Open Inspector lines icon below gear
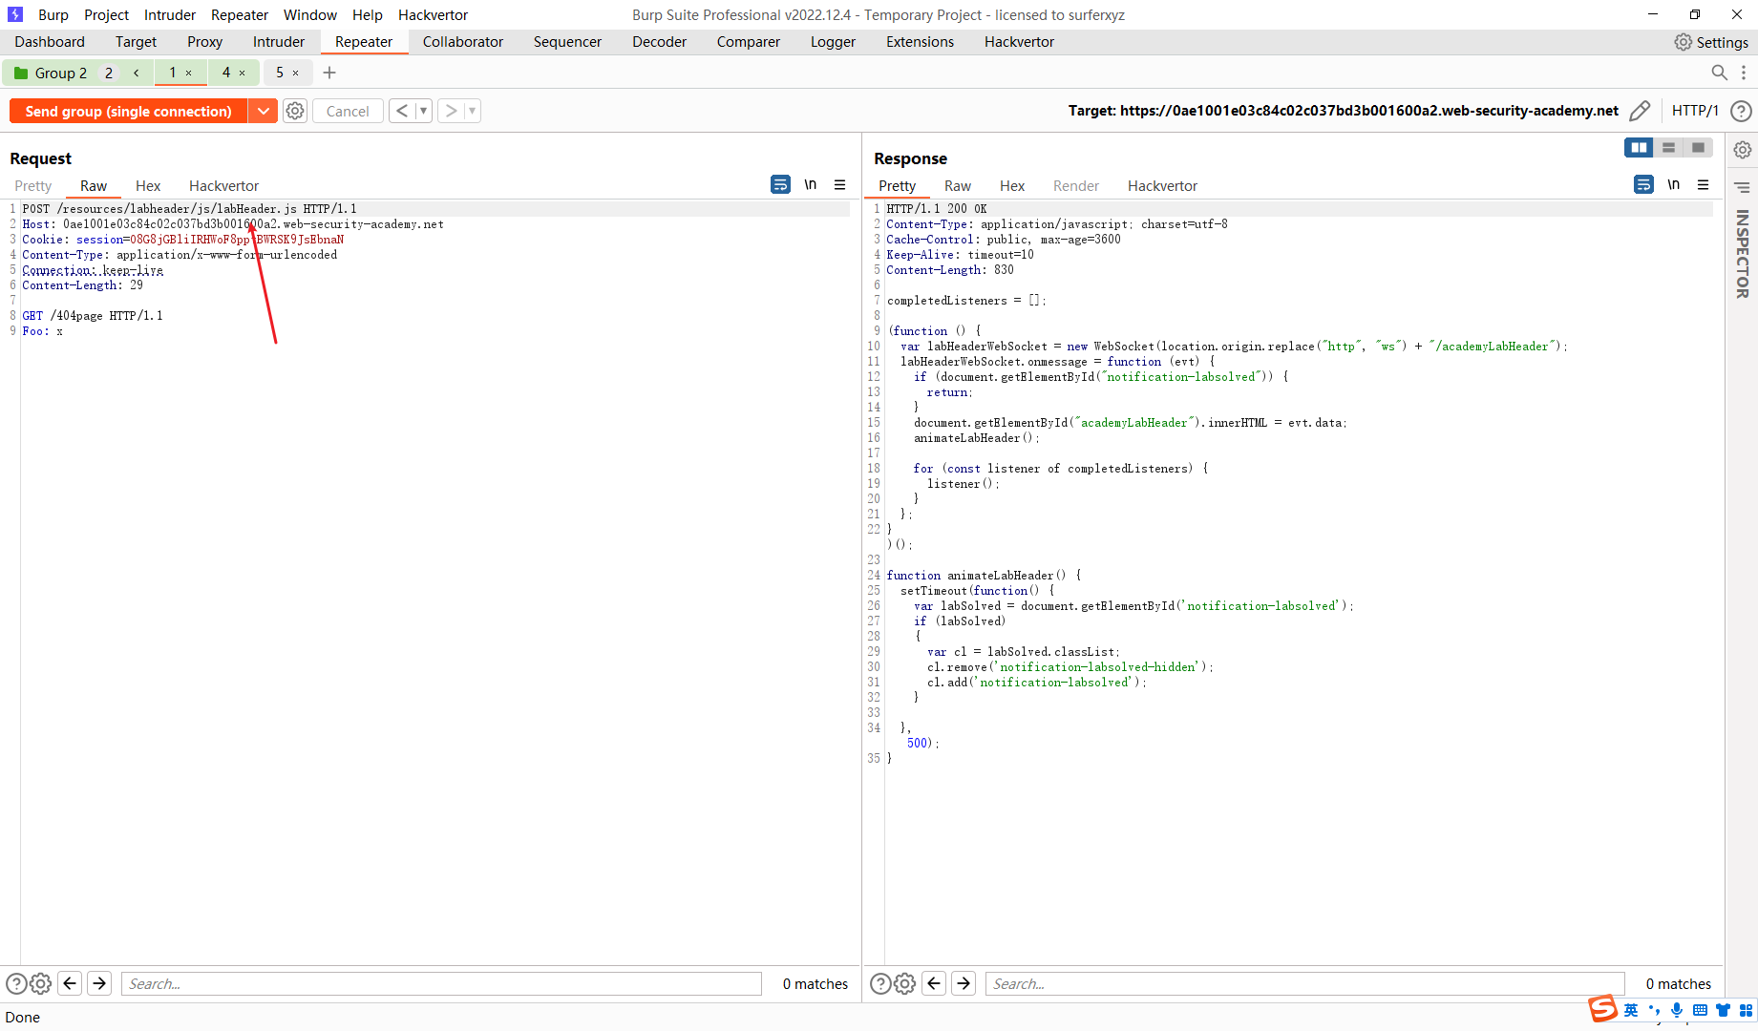Image resolution: width=1758 pixels, height=1031 pixels. click(1742, 187)
